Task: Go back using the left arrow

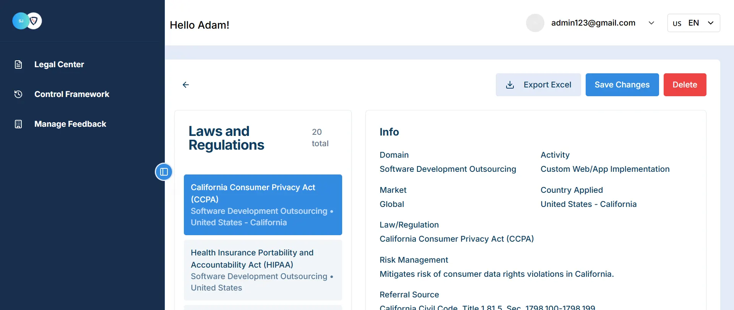Action: tap(186, 85)
